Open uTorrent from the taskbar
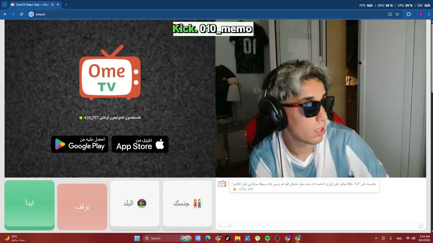 coord(257,238)
